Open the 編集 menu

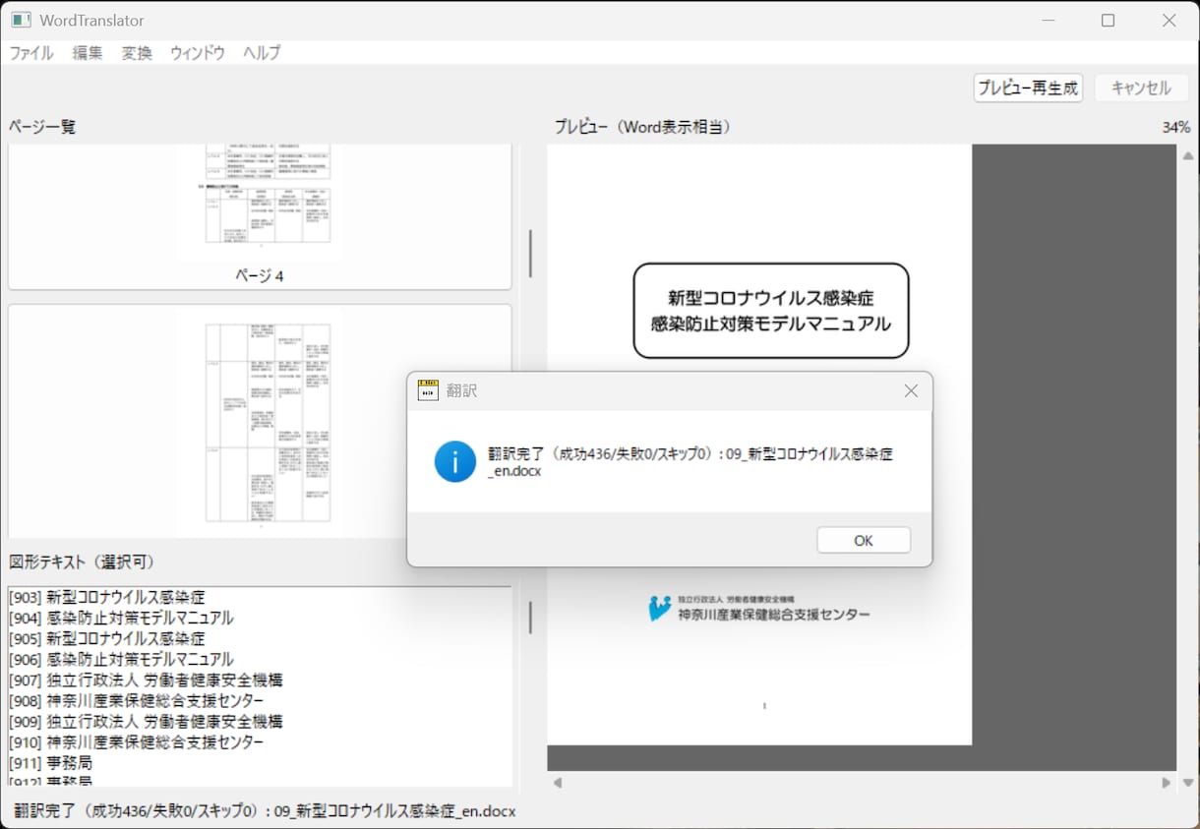point(88,53)
